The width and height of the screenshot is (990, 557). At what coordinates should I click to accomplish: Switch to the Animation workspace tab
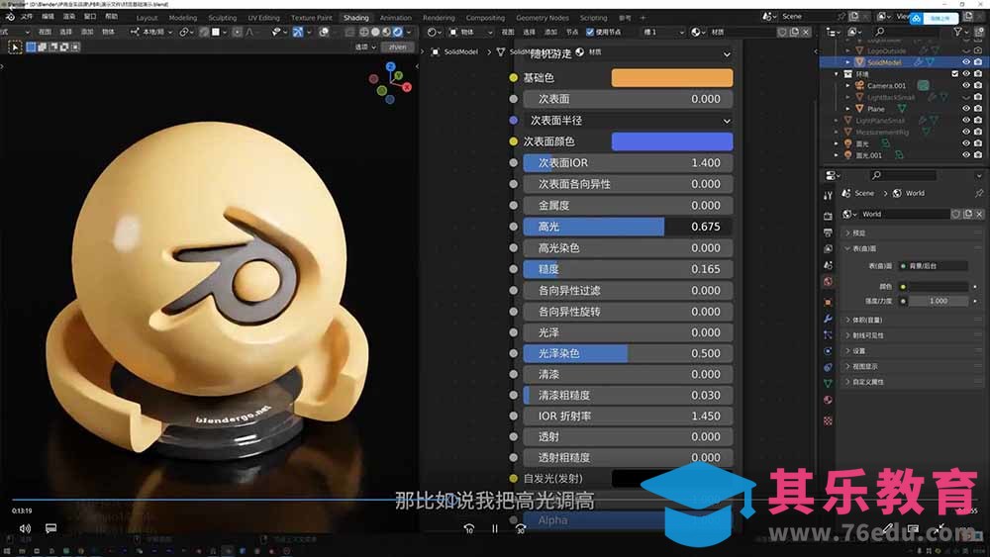click(396, 18)
